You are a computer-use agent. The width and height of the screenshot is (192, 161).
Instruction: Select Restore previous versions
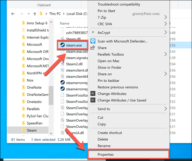click(x=118, y=87)
